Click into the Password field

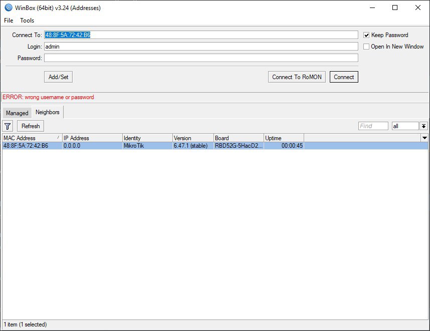tap(201, 58)
